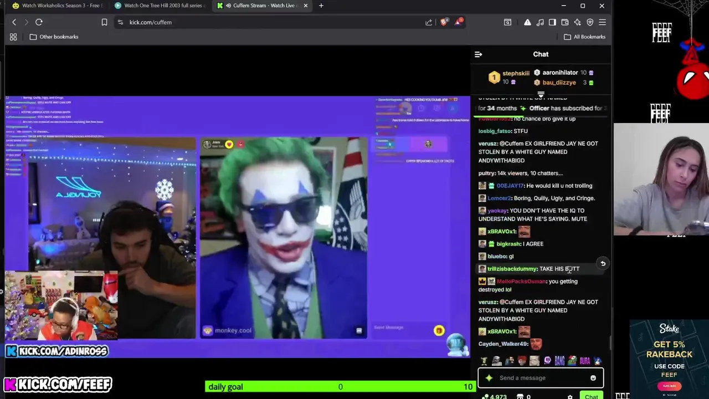Open the browser hamburger menu
This screenshot has width=709, height=399.
pyautogui.click(x=602, y=22)
